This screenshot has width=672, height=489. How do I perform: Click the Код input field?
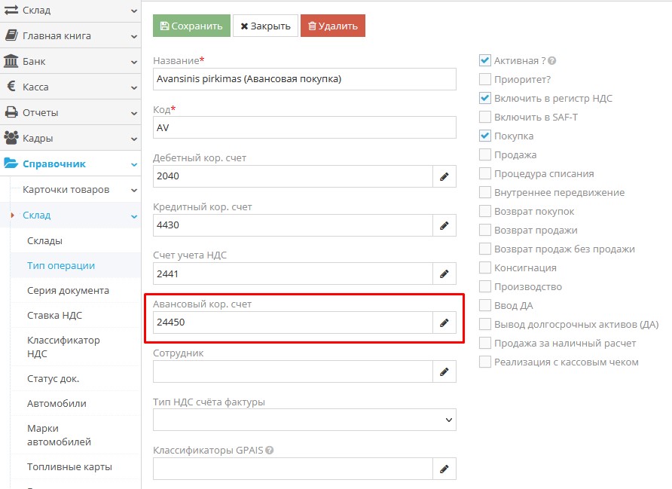pos(304,127)
